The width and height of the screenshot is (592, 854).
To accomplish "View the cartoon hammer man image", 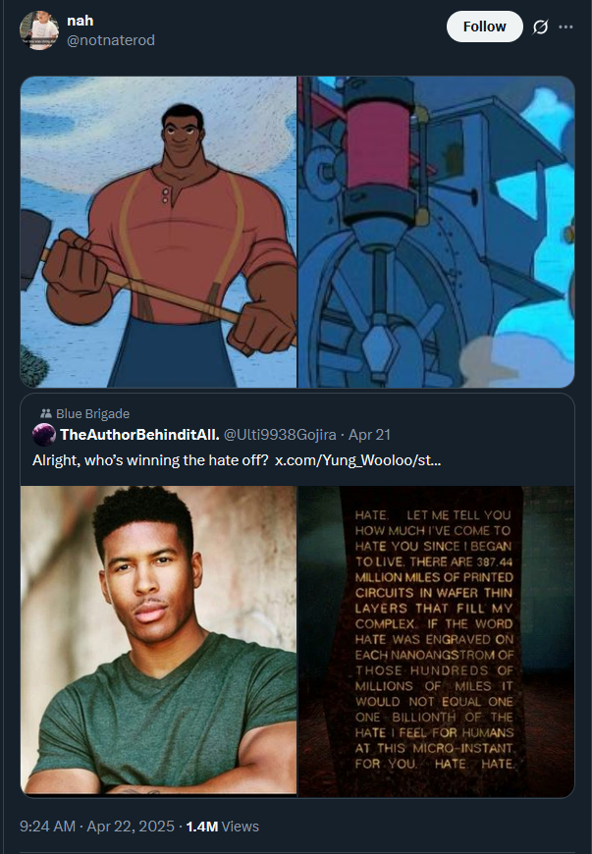I will (158, 232).
